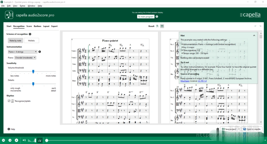This screenshot has height=144, width=267.
Task: Click the Open in capella button
Action: pos(252,129)
